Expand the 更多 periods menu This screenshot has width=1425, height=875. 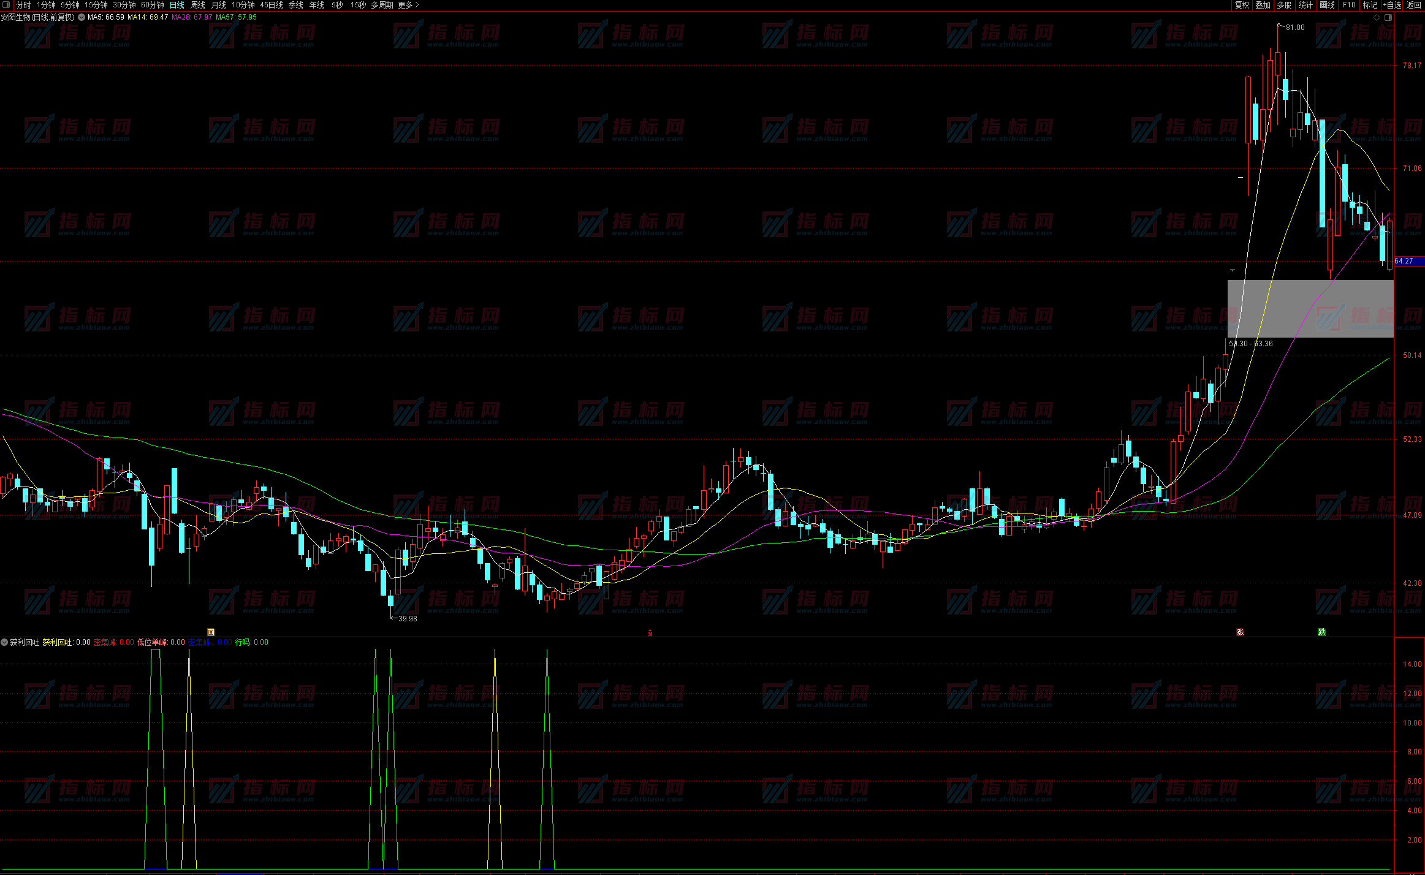coord(408,5)
